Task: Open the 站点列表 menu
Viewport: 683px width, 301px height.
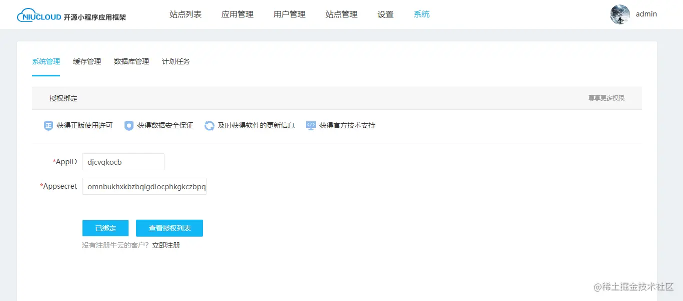Action: pos(185,14)
